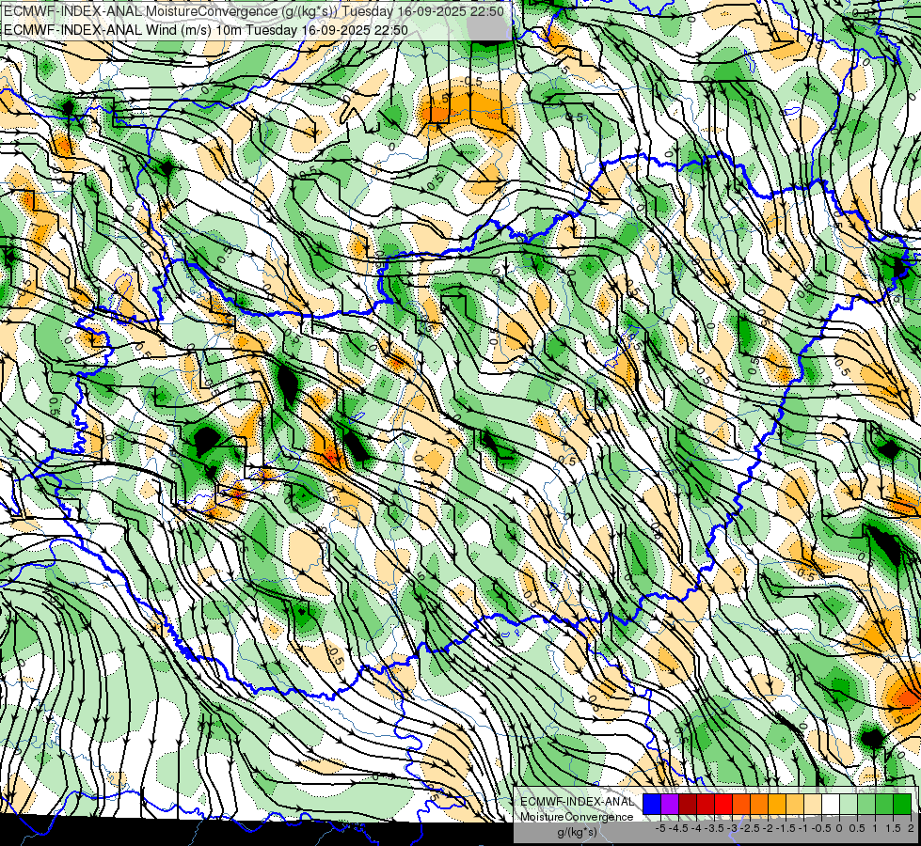Click the '2' legend tick value
The image size is (921, 846).
(x=911, y=828)
